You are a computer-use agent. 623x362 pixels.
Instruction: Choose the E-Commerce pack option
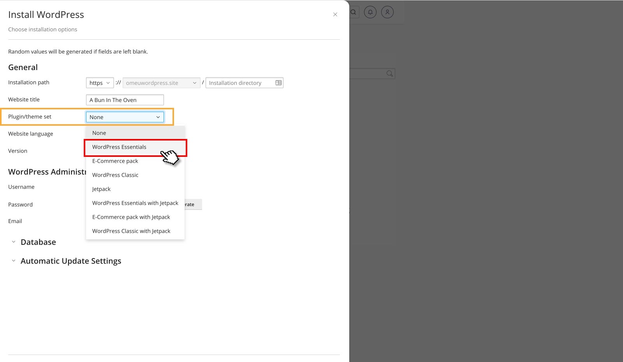pyautogui.click(x=115, y=161)
